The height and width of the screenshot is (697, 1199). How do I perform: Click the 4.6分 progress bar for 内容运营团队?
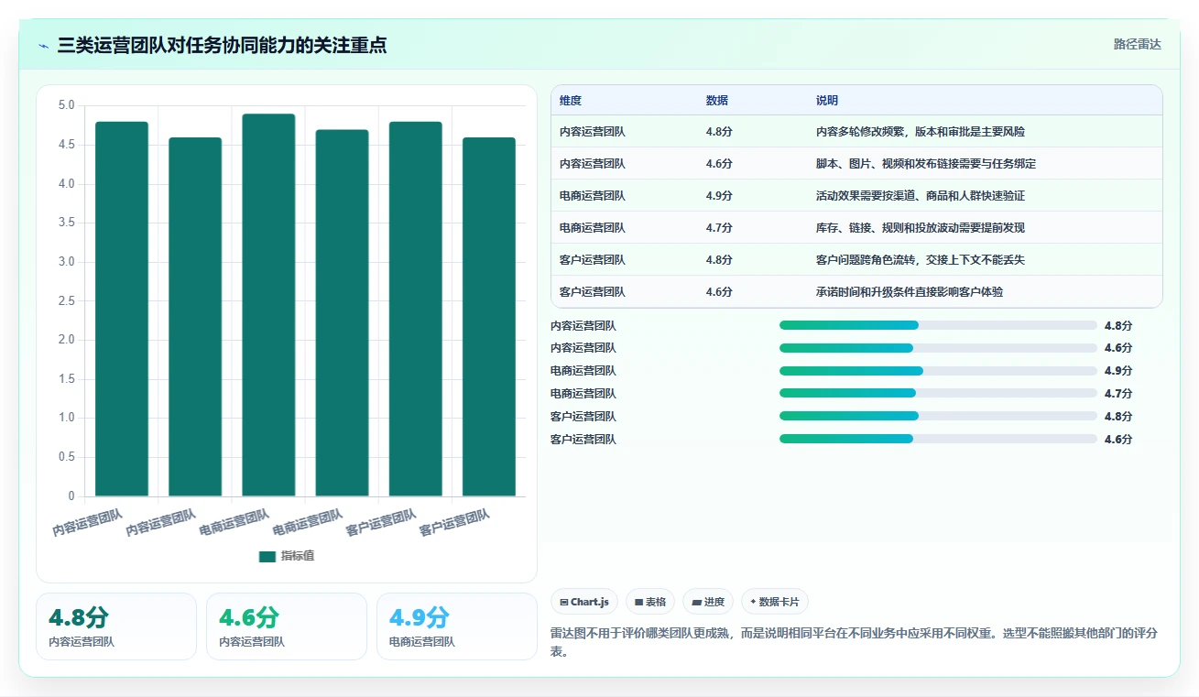point(938,348)
